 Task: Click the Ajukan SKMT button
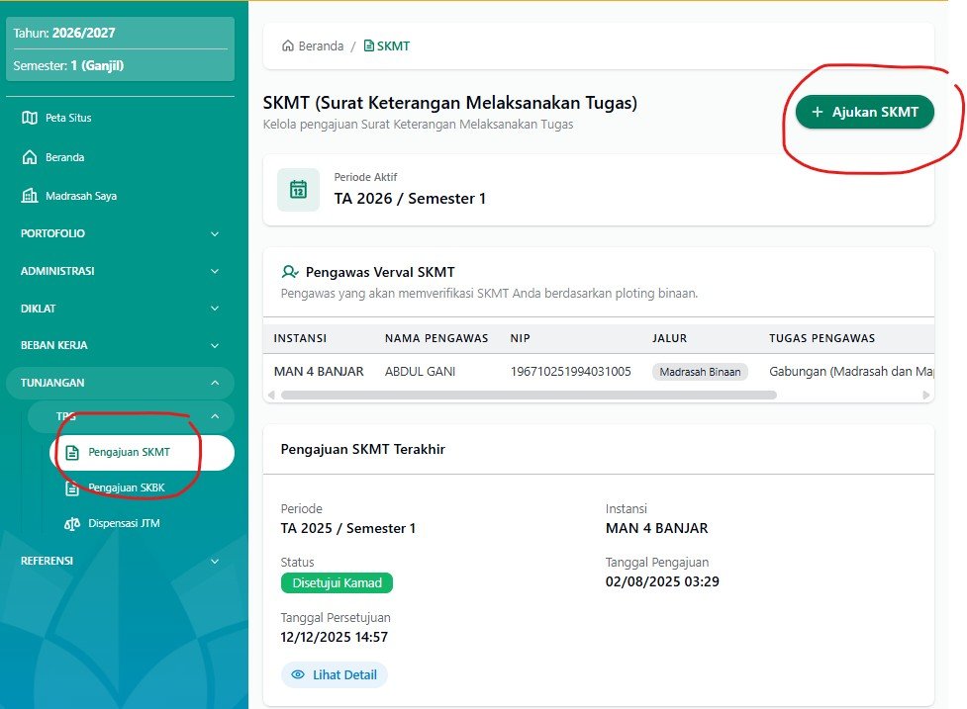(865, 112)
